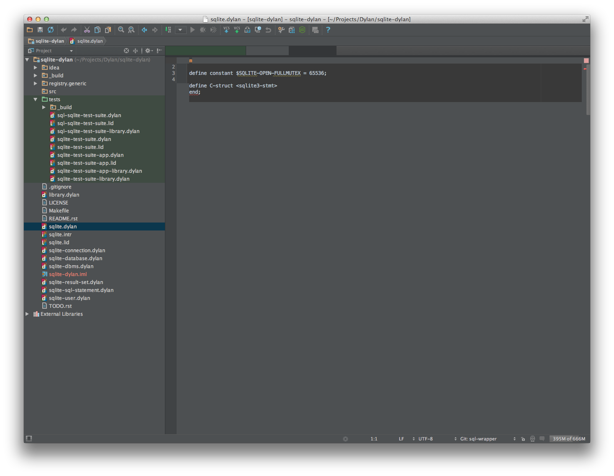Select sqlite-test-suite.lid file
Image resolution: width=614 pixels, height=476 pixels.
(94, 147)
